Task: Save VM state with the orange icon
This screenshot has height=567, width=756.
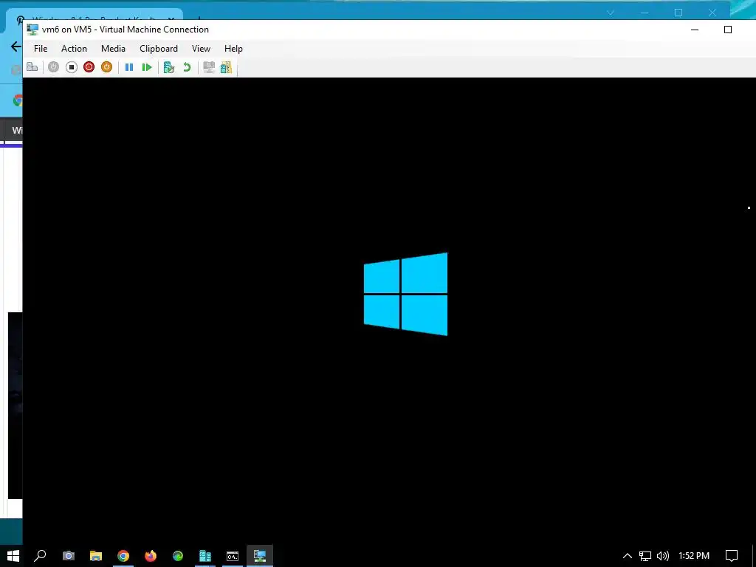Action: point(106,67)
